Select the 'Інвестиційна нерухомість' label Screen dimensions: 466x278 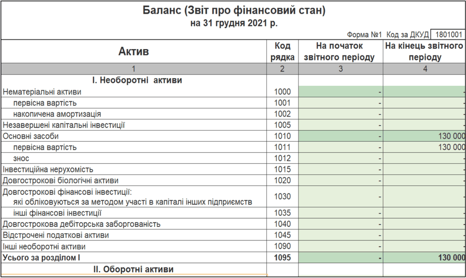point(48,170)
